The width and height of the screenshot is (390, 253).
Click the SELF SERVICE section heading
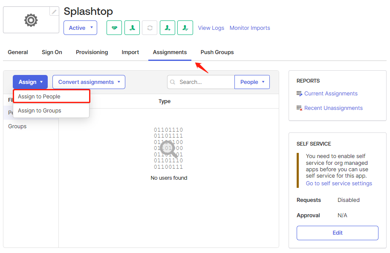pyautogui.click(x=314, y=144)
